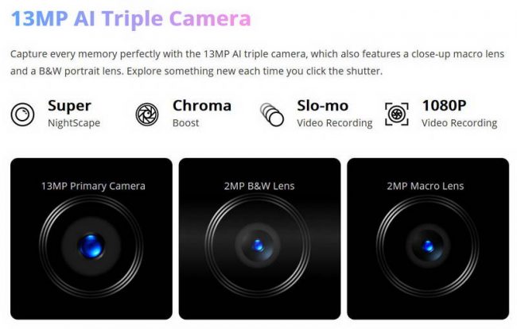Click the Chroma feature title
Screen dimensions: 517x329
point(202,106)
